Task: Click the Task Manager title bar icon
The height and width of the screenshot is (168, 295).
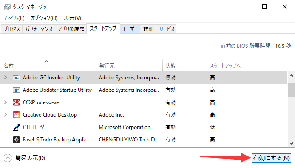Action: pos(7,7)
